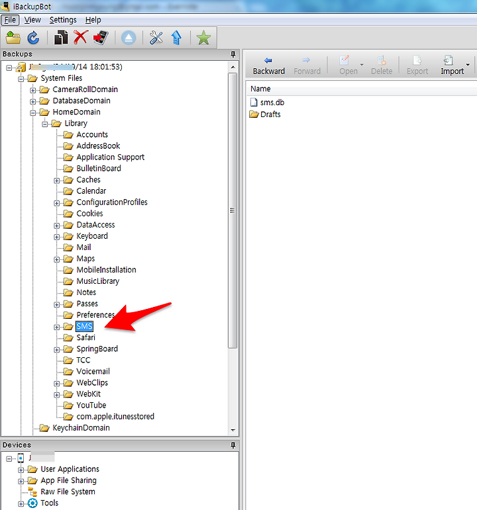Collapse the HomeDomain node

(32, 112)
